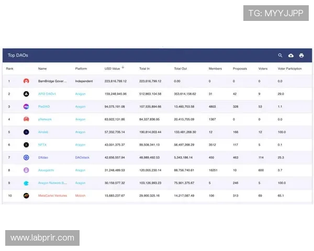Sort table by Total In column
Viewport: 314px width, 251px height.
[x=144, y=69]
